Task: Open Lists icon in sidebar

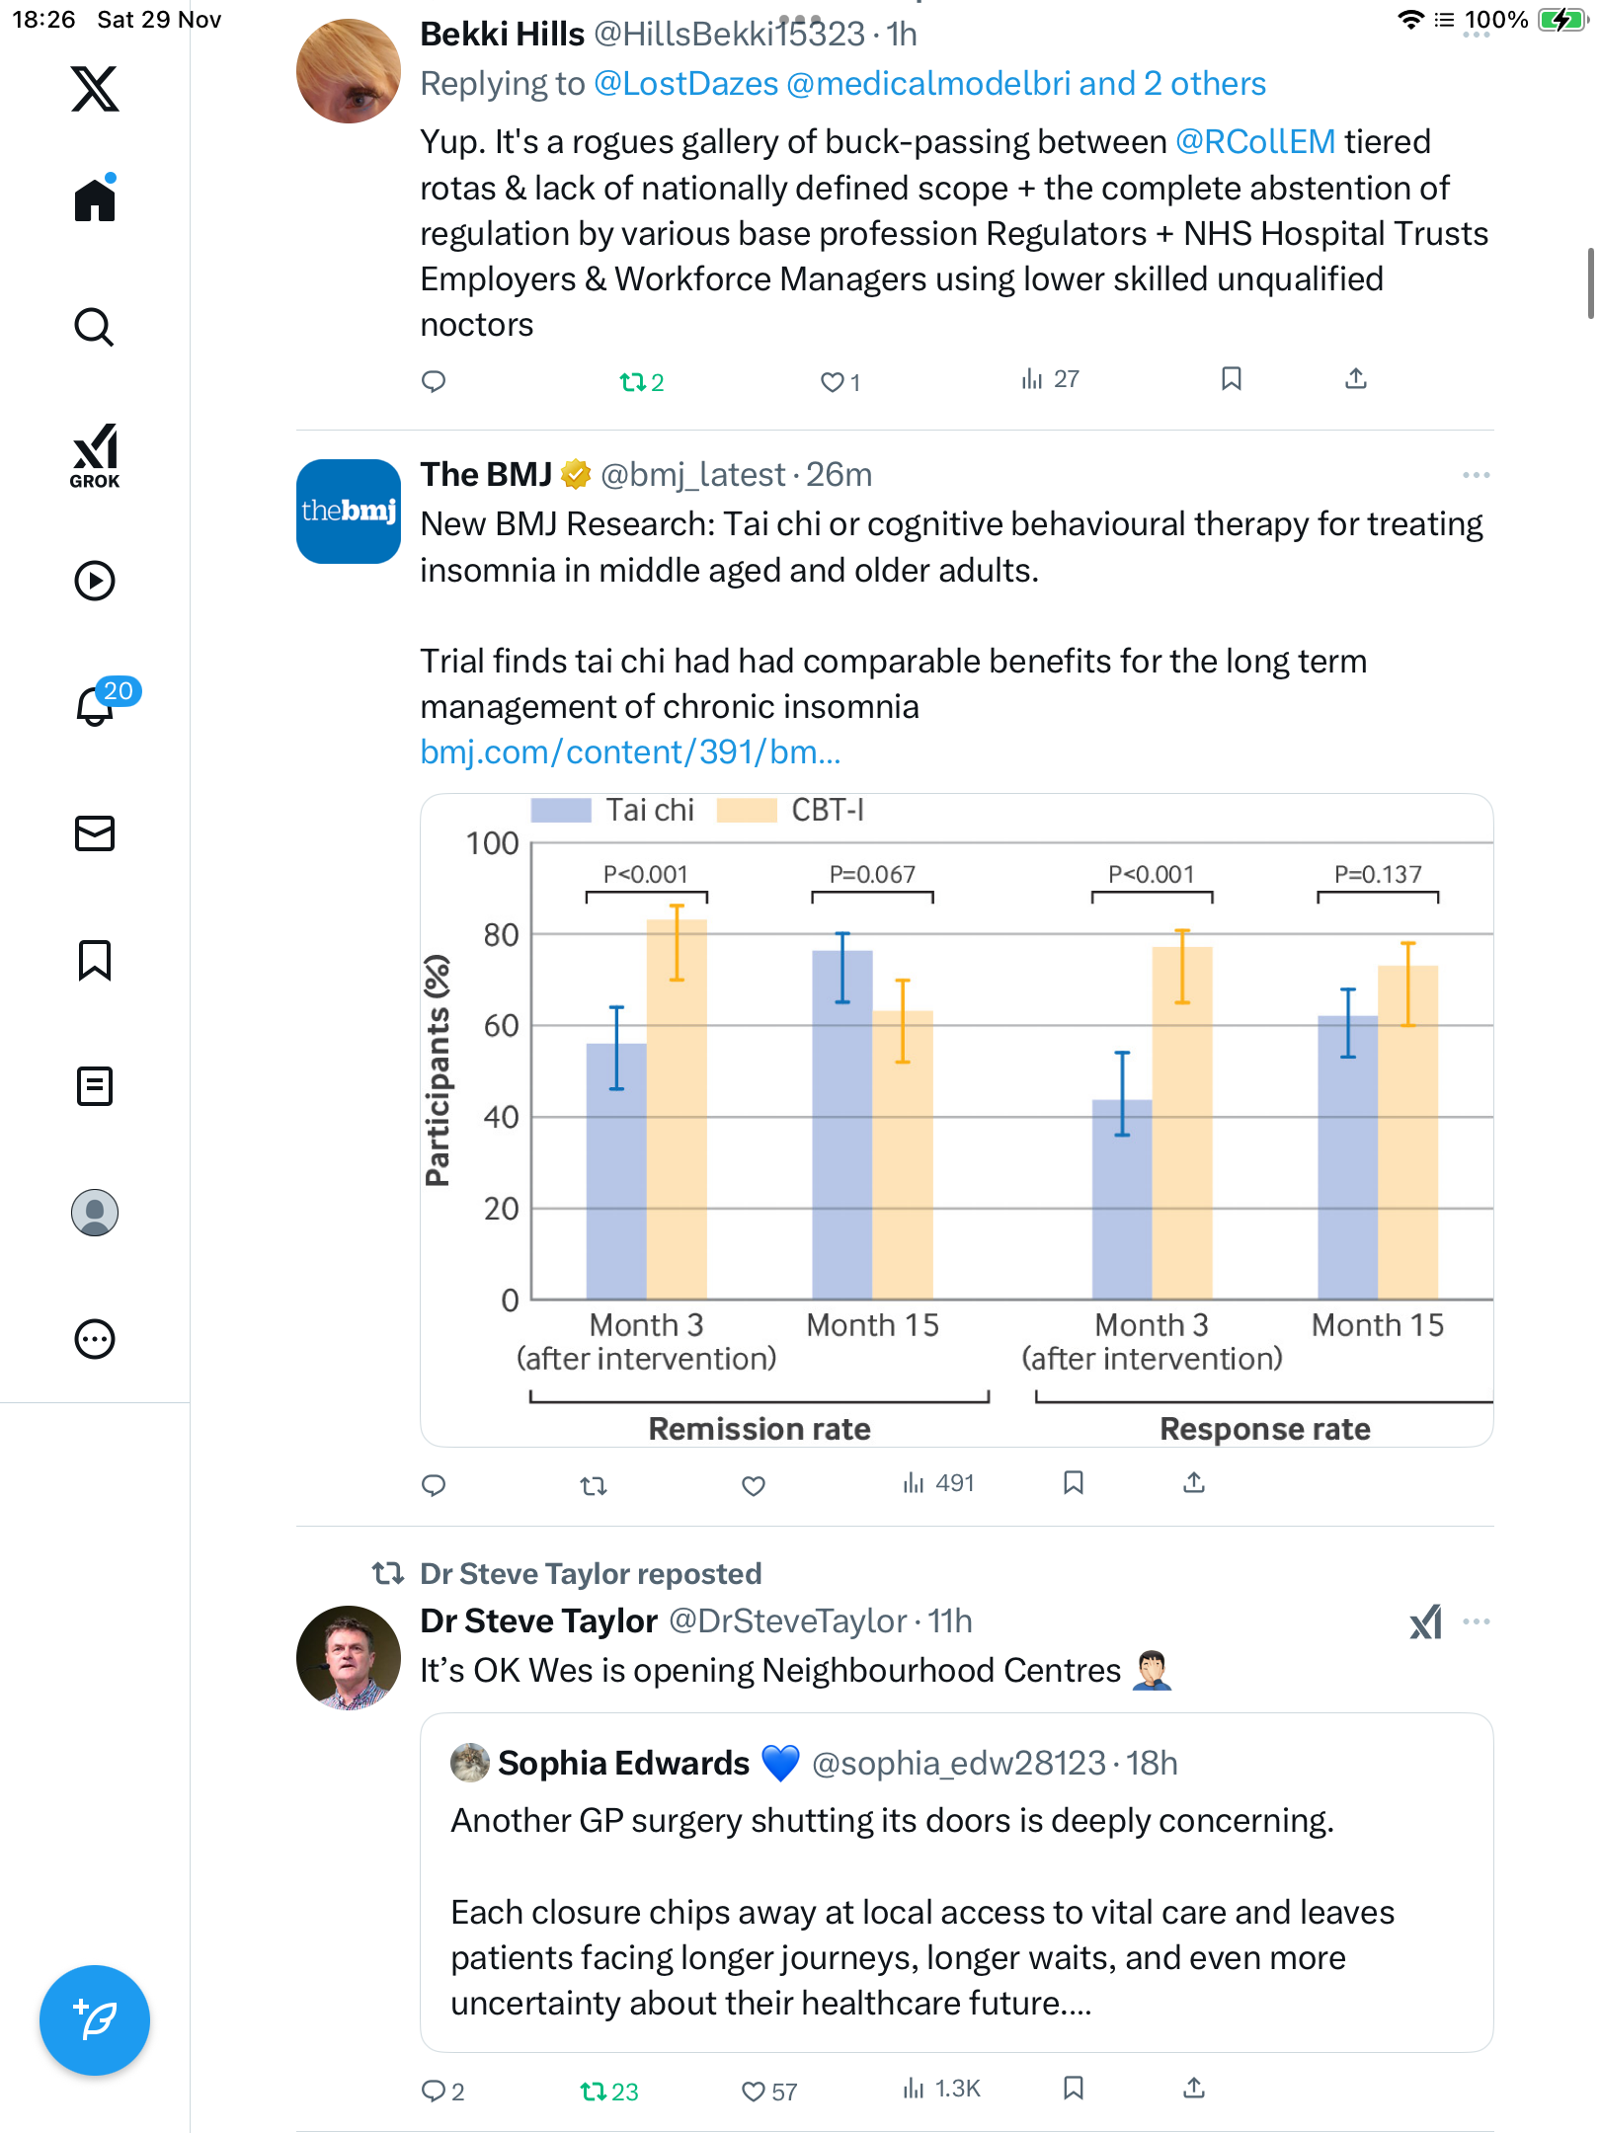Action: coord(95,1086)
